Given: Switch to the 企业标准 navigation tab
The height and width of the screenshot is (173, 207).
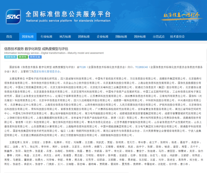Looking at the screenshot, I should (x=103, y=37).
